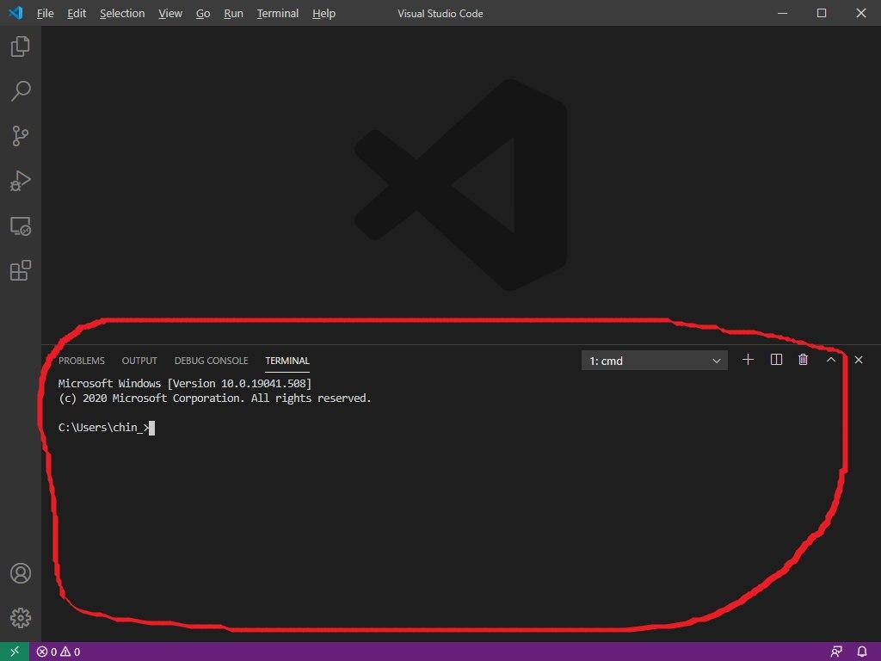Open the Source Control view
This screenshot has width=881, height=661.
point(21,136)
